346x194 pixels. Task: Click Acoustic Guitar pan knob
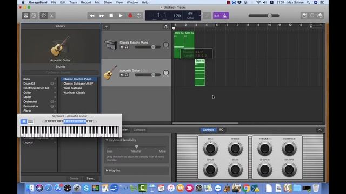click(166, 73)
